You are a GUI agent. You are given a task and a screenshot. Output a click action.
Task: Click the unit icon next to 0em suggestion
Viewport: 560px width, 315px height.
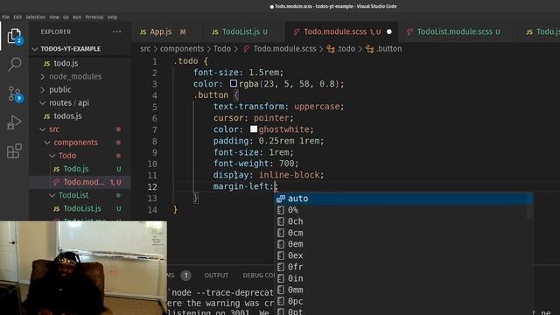click(281, 244)
